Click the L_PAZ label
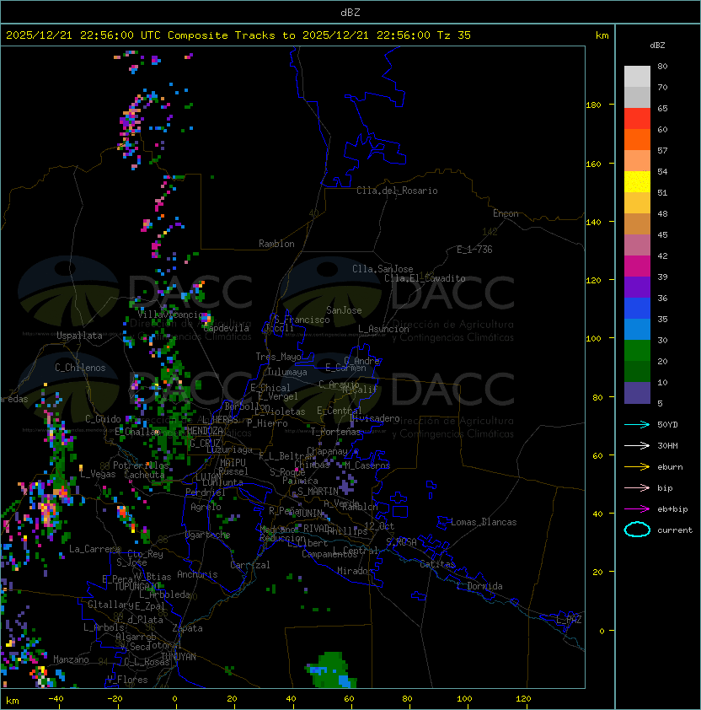This screenshot has height=710, width=701. [569, 620]
